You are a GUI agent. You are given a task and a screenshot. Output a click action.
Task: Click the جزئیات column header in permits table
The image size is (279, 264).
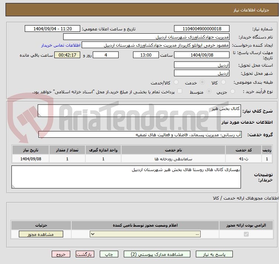[41, 225]
